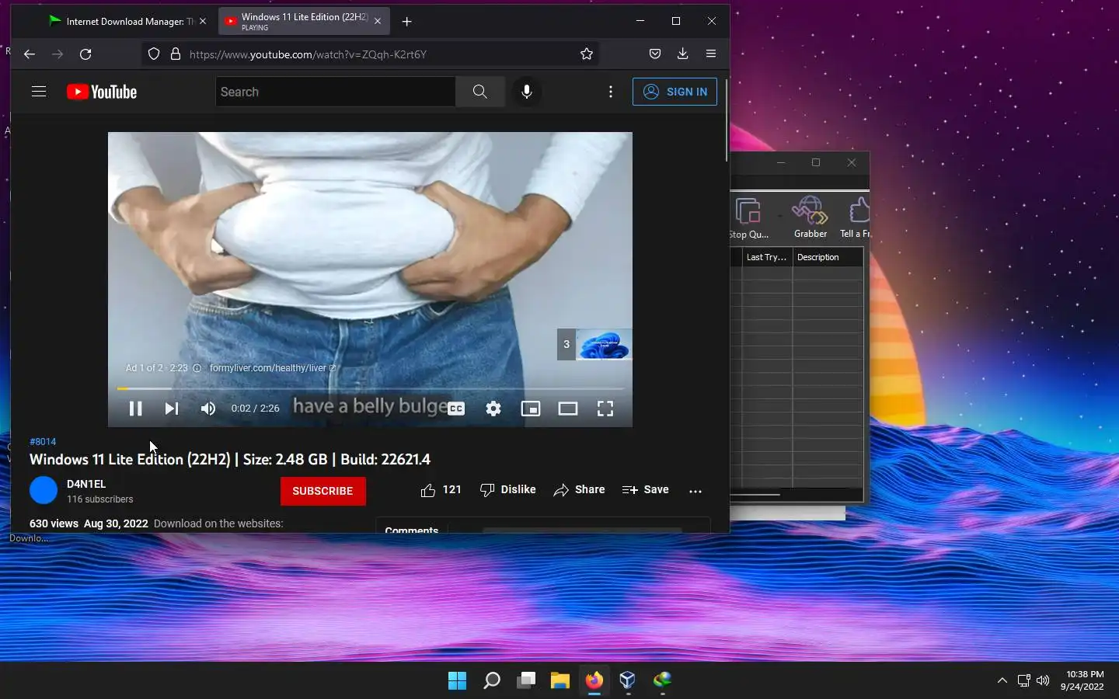
Task: Close the Internet Download Manager tab
Action: click(203, 22)
